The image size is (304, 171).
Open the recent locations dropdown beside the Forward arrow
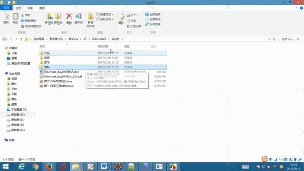click(x=16, y=39)
